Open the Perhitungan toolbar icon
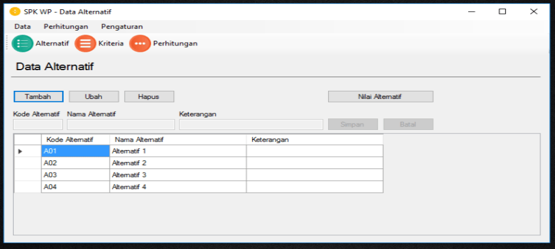This screenshot has height=249, width=555. point(140,44)
